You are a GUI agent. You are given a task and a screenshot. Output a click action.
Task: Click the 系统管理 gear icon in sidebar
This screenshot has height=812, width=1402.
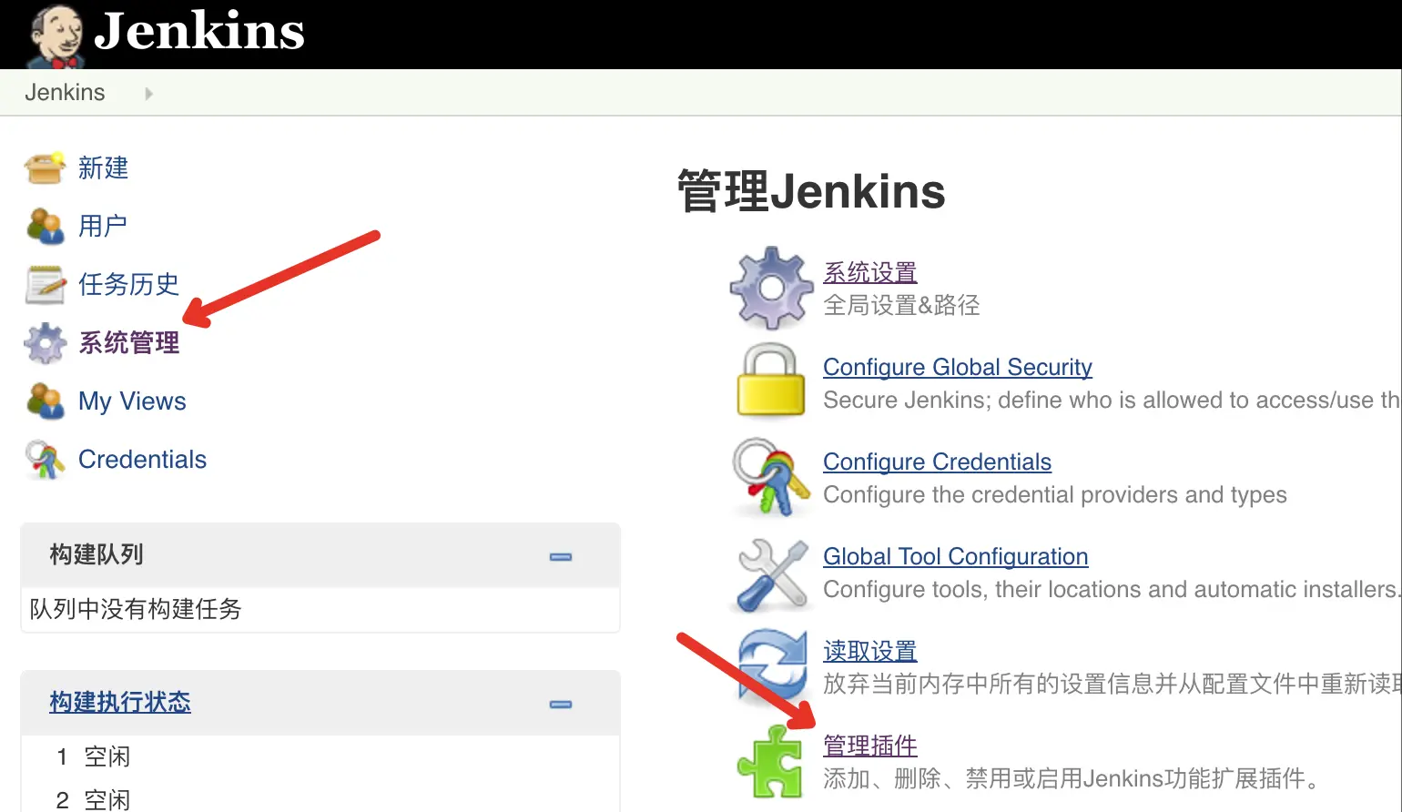tap(45, 343)
